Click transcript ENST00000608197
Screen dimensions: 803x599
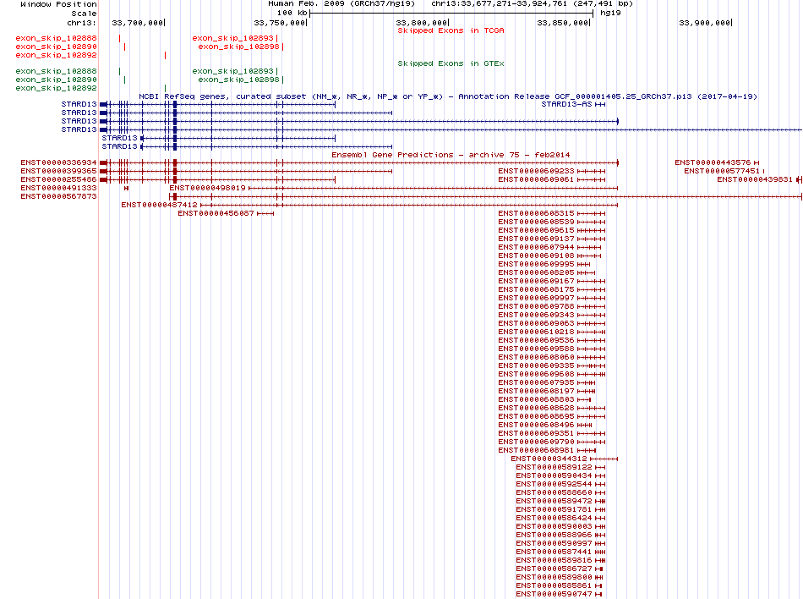coord(536,391)
